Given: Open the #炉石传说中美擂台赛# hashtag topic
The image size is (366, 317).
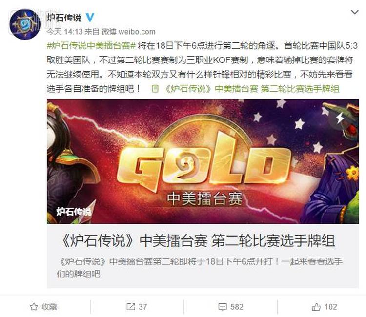Looking at the screenshot, I should tap(91, 46).
